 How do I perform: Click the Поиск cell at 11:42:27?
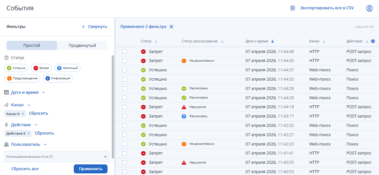(x=352, y=135)
